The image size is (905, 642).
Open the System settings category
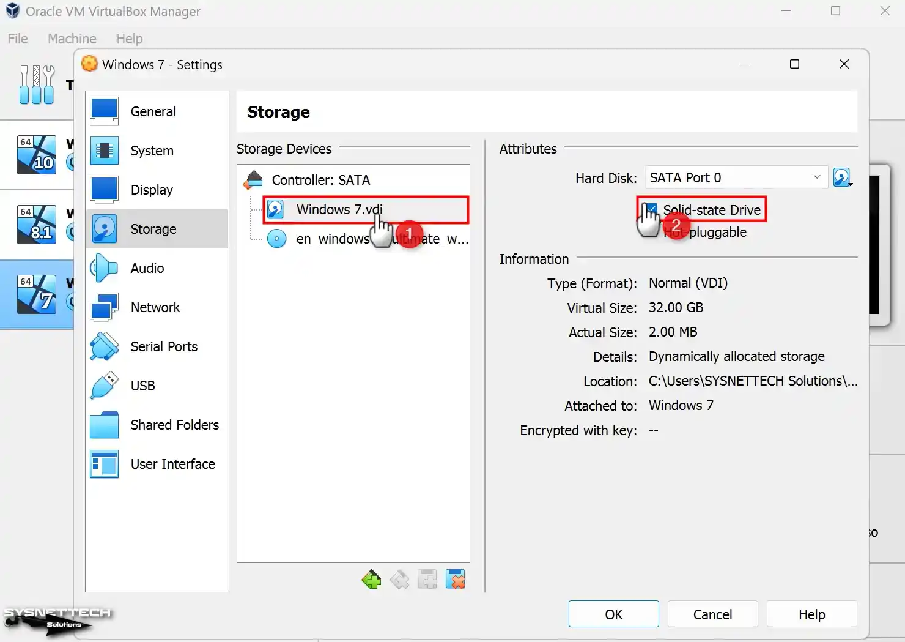[157, 151]
